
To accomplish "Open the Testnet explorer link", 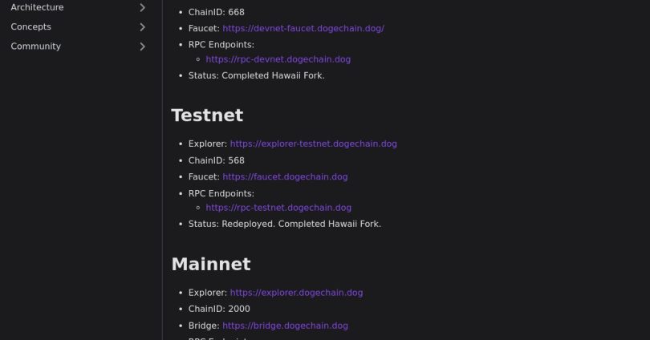I will coord(313,144).
